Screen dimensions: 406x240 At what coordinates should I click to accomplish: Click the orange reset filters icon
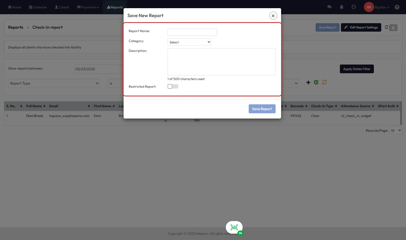324,82
